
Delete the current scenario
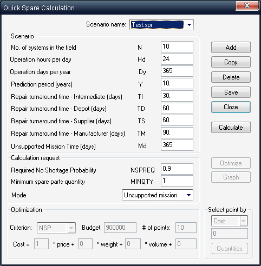click(231, 77)
